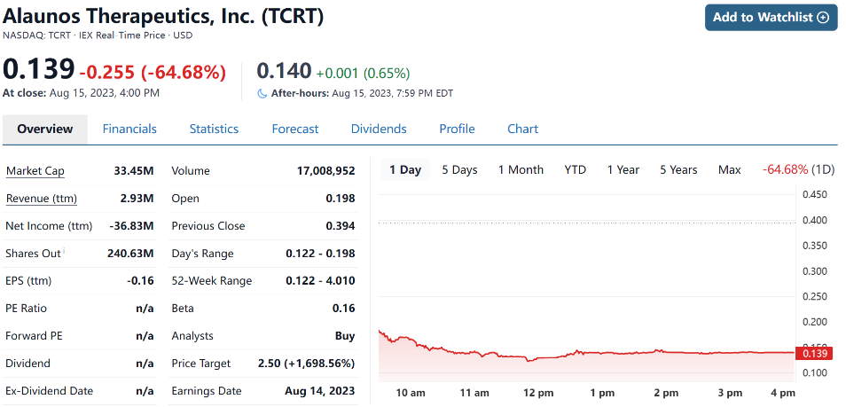The height and width of the screenshot is (407, 846).
Task: Switch chart range to 5 Days
Action: click(x=459, y=169)
